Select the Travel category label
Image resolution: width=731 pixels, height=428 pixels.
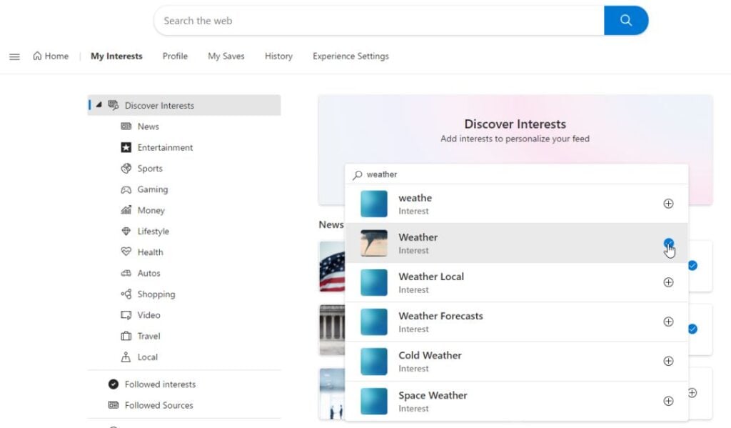tap(148, 336)
